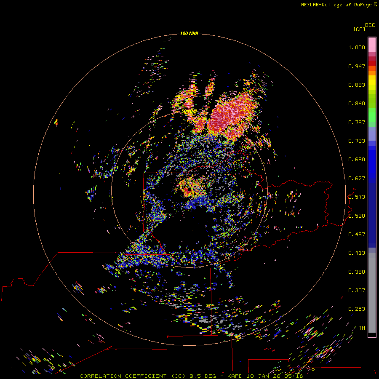This screenshot has width=379, height=379.
Task: Pick the gray color bar segment
Action: (372, 293)
